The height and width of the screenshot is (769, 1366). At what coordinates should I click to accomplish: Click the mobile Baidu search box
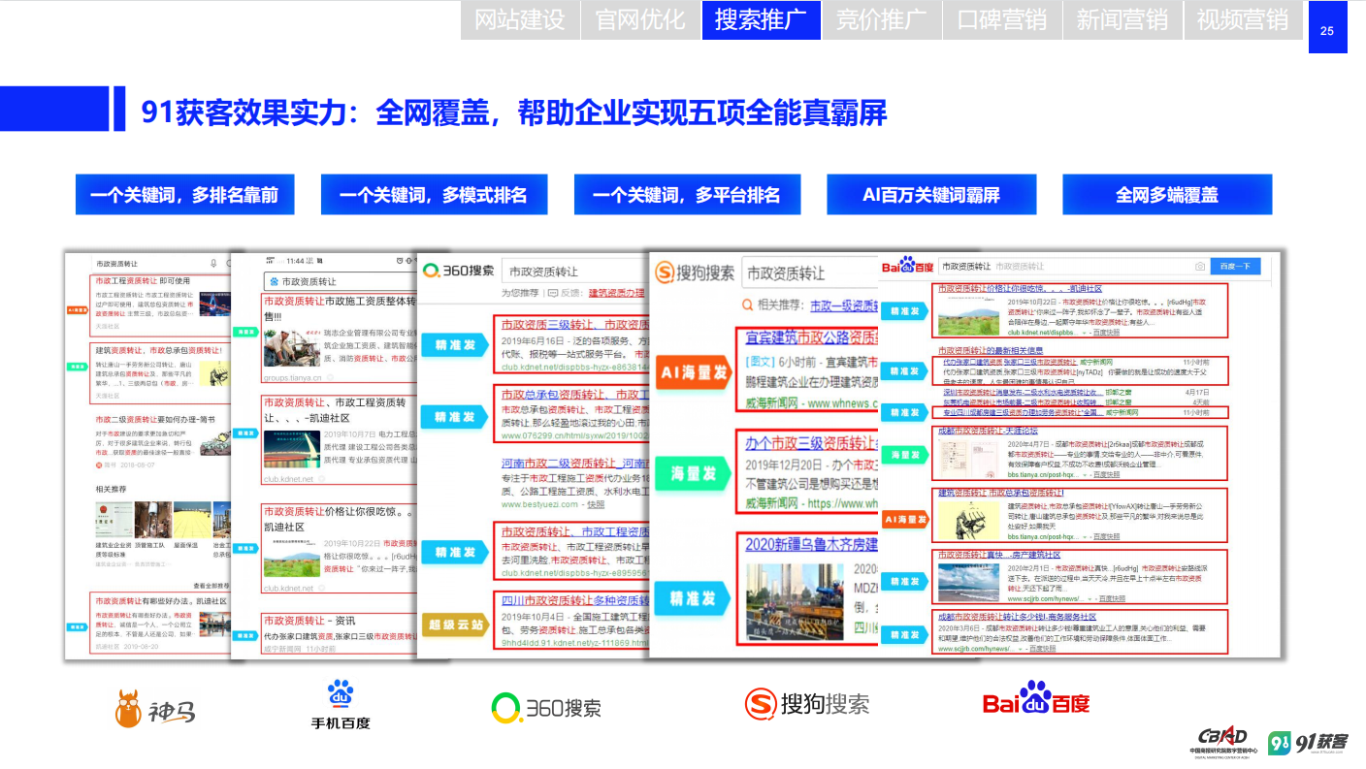(x=340, y=281)
